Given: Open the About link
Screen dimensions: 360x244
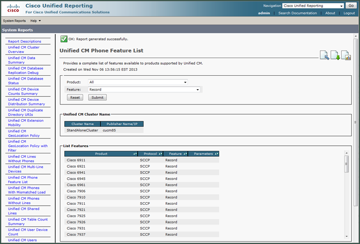Looking at the screenshot, I should pos(330,13).
